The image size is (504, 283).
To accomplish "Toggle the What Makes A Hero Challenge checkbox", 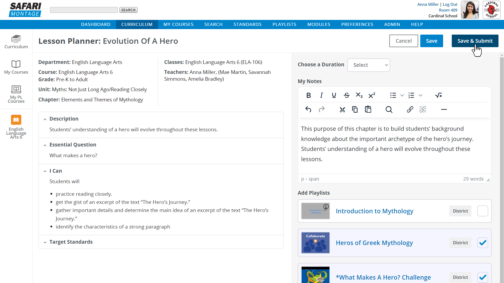I will (482, 277).
